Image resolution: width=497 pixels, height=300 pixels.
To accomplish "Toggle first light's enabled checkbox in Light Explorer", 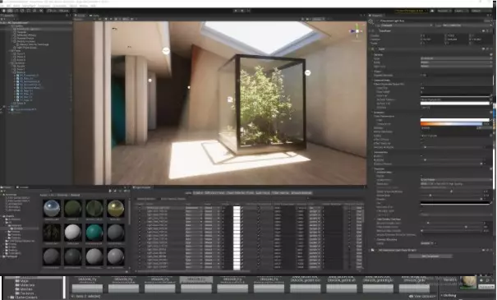I will (140, 208).
